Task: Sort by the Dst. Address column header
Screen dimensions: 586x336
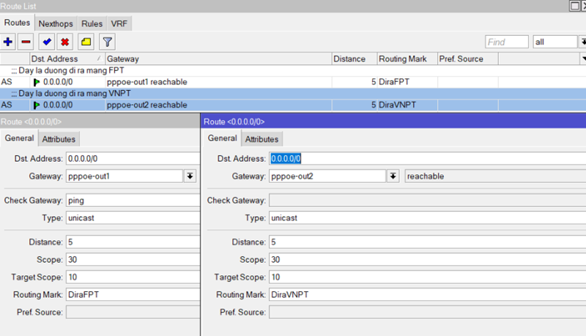Action: point(66,59)
